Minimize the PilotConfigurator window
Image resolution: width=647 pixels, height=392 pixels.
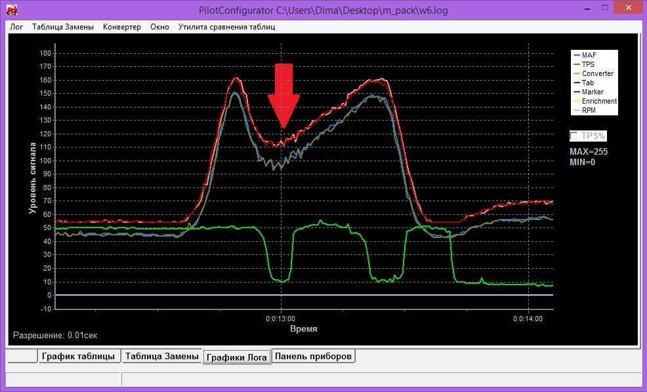588,9
